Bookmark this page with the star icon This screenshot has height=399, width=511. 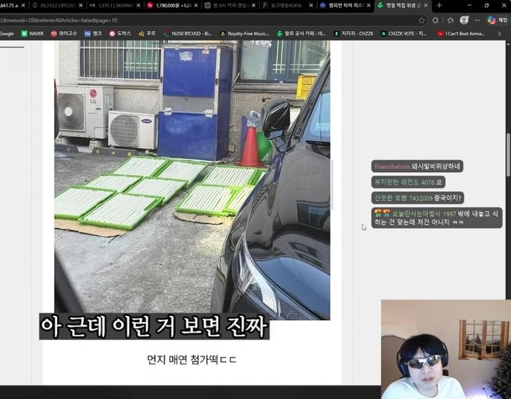tap(421, 20)
